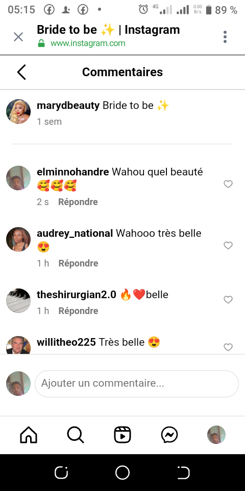This screenshot has height=491, width=245.
Task: Open theshirurgian2.0's piano avatar
Action: pos(18,301)
